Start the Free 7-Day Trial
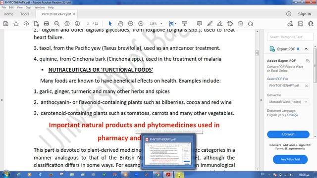Image resolution: width=317 pixels, height=178 pixels. pyautogui.click(x=290, y=159)
